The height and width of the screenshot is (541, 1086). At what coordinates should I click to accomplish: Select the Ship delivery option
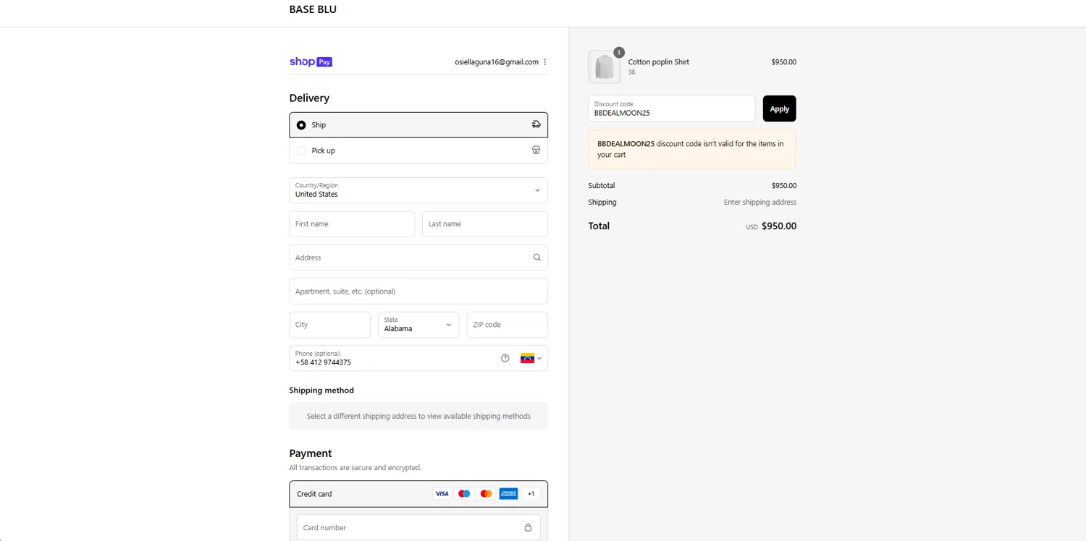tap(418, 124)
